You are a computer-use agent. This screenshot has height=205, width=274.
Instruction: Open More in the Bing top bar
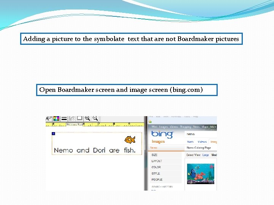pyautogui.click(x=213, y=127)
